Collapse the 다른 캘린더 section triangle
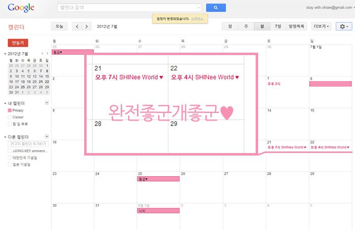 point(5,137)
